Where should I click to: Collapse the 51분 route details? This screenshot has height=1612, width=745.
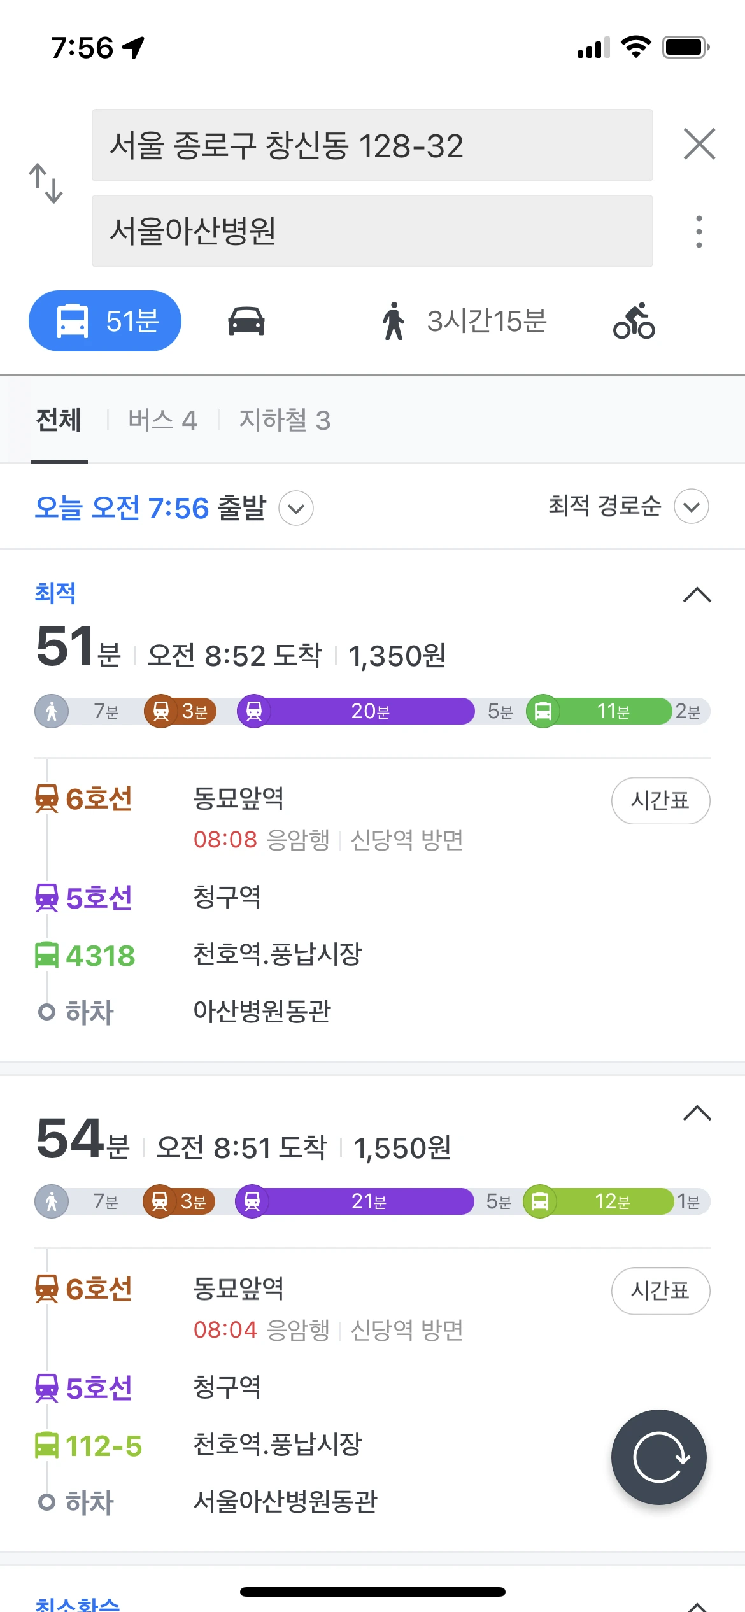point(697,595)
